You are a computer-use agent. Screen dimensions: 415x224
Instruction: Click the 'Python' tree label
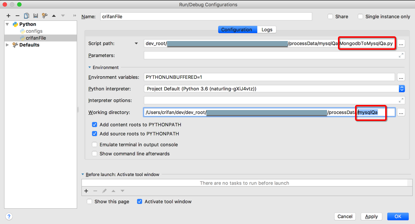pyautogui.click(x=28, y=24)
